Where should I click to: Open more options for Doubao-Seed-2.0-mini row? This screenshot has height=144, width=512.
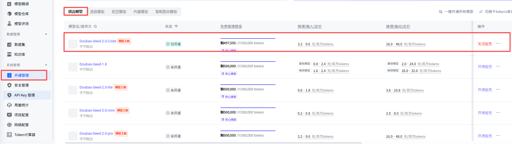coord(498,112)
